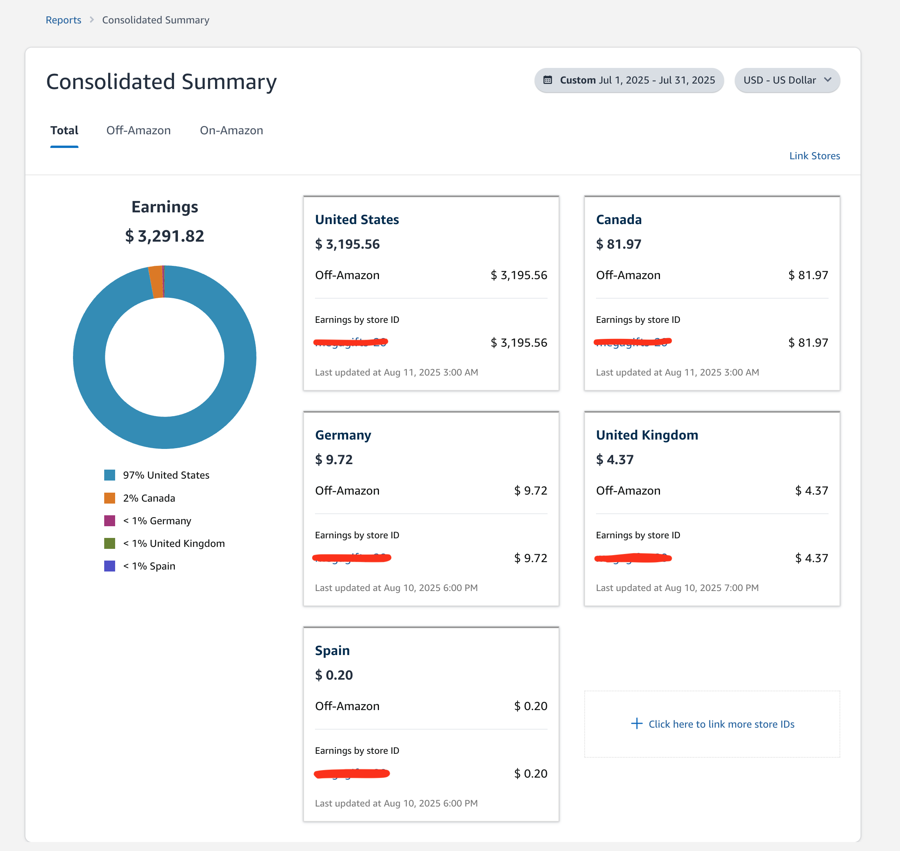Screen dimensions: 900x851
Task: Go back to Reports via breadcrumb
Action: tap(63, 20)
